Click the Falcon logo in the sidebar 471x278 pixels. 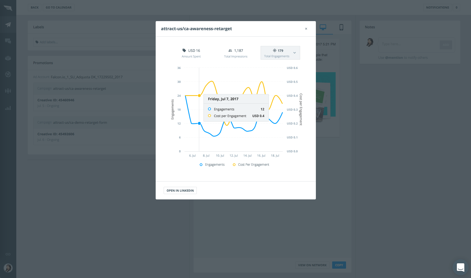pyautogui.click(x=8, y=8)
